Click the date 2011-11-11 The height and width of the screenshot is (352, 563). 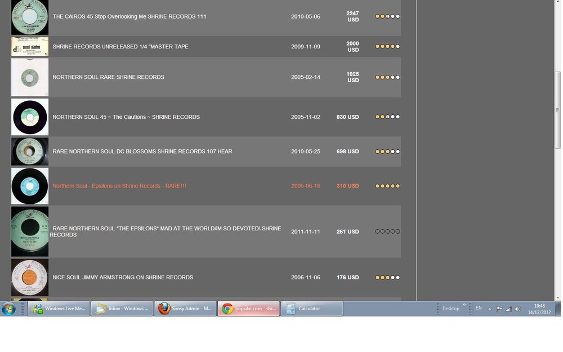click(x=306, y=231)
